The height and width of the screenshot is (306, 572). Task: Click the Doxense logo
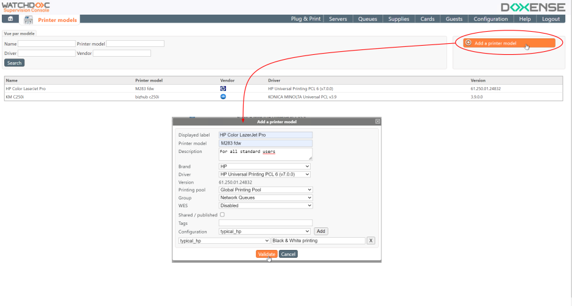pos(530,7)
